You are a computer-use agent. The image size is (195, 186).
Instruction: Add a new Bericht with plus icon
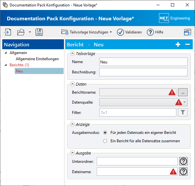pyautogui.click(x=178, y=44)
